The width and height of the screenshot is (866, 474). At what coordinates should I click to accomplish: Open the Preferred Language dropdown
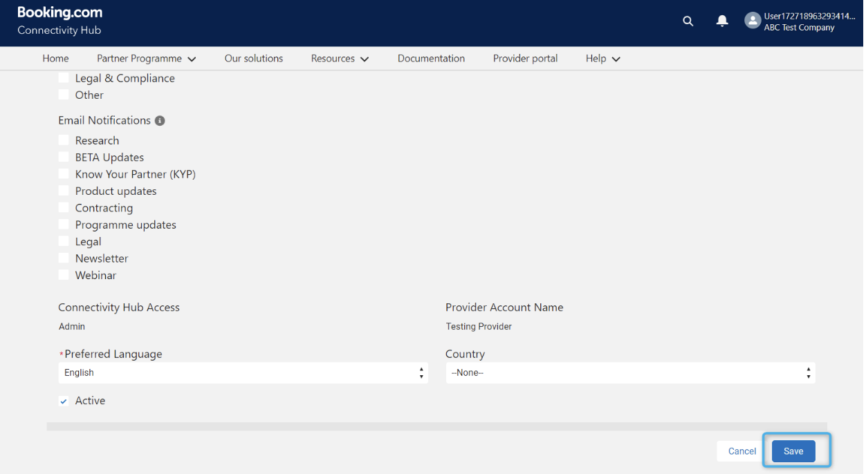click(243, 373)
